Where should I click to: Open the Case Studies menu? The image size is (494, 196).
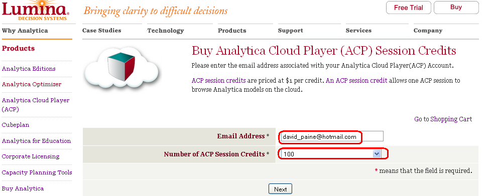click(102, 31)
